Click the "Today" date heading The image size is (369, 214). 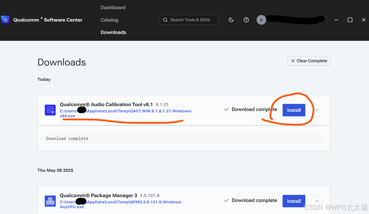click(44, 80)
